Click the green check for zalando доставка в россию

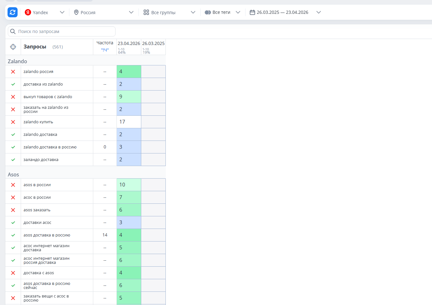13,147
